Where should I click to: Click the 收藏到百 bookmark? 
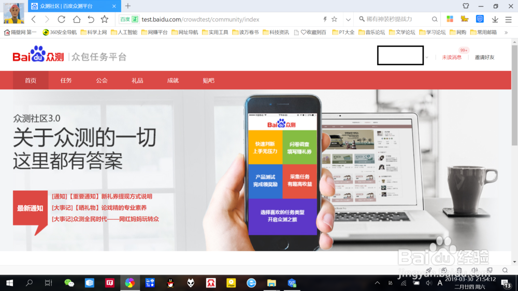(310, 32)
